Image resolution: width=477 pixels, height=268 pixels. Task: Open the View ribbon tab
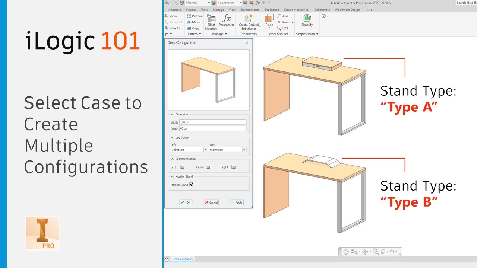click(x=232, y=10)
